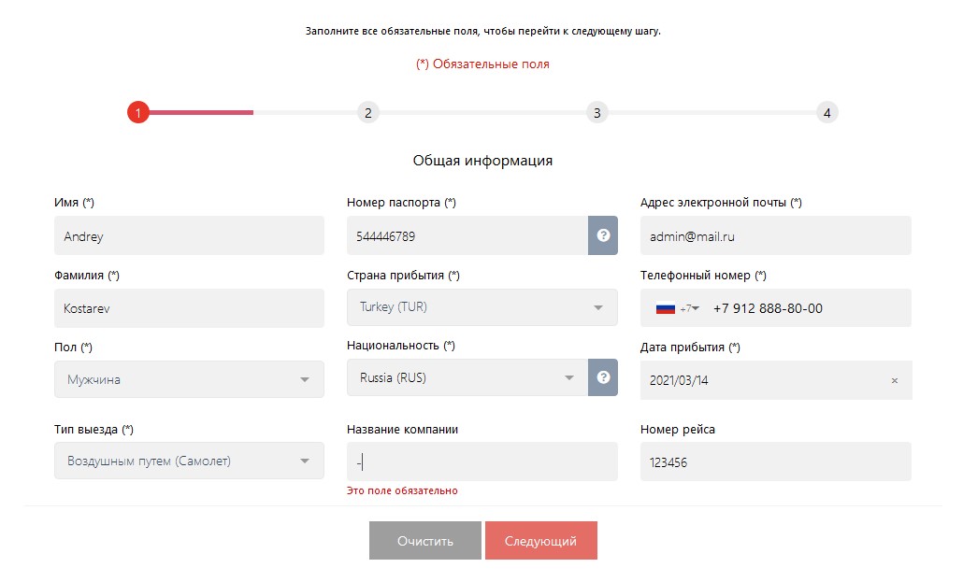Select step 4 circle in progress bar
This screenshot has width=963, height=582.
click(826, 113)
